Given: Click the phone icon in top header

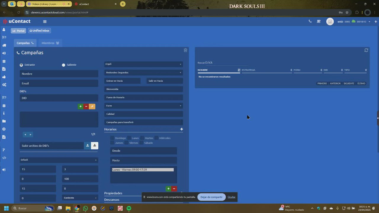Looking at the screenshot, I should tap(310, 21).
